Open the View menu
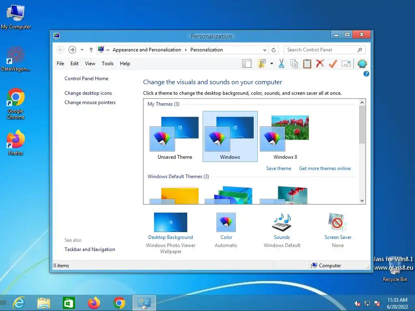Viewport: 415px width, 311px height. [90, 64]
